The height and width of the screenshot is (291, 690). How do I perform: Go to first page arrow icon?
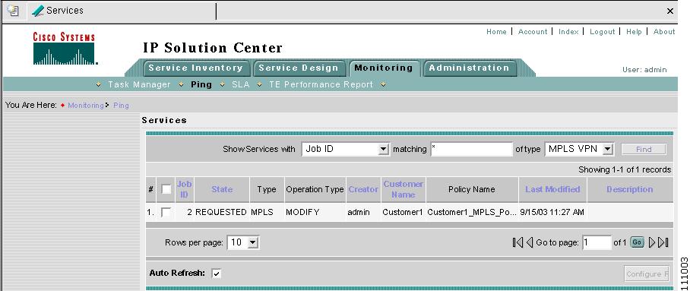pyautogui.click(x=517, y=242)
